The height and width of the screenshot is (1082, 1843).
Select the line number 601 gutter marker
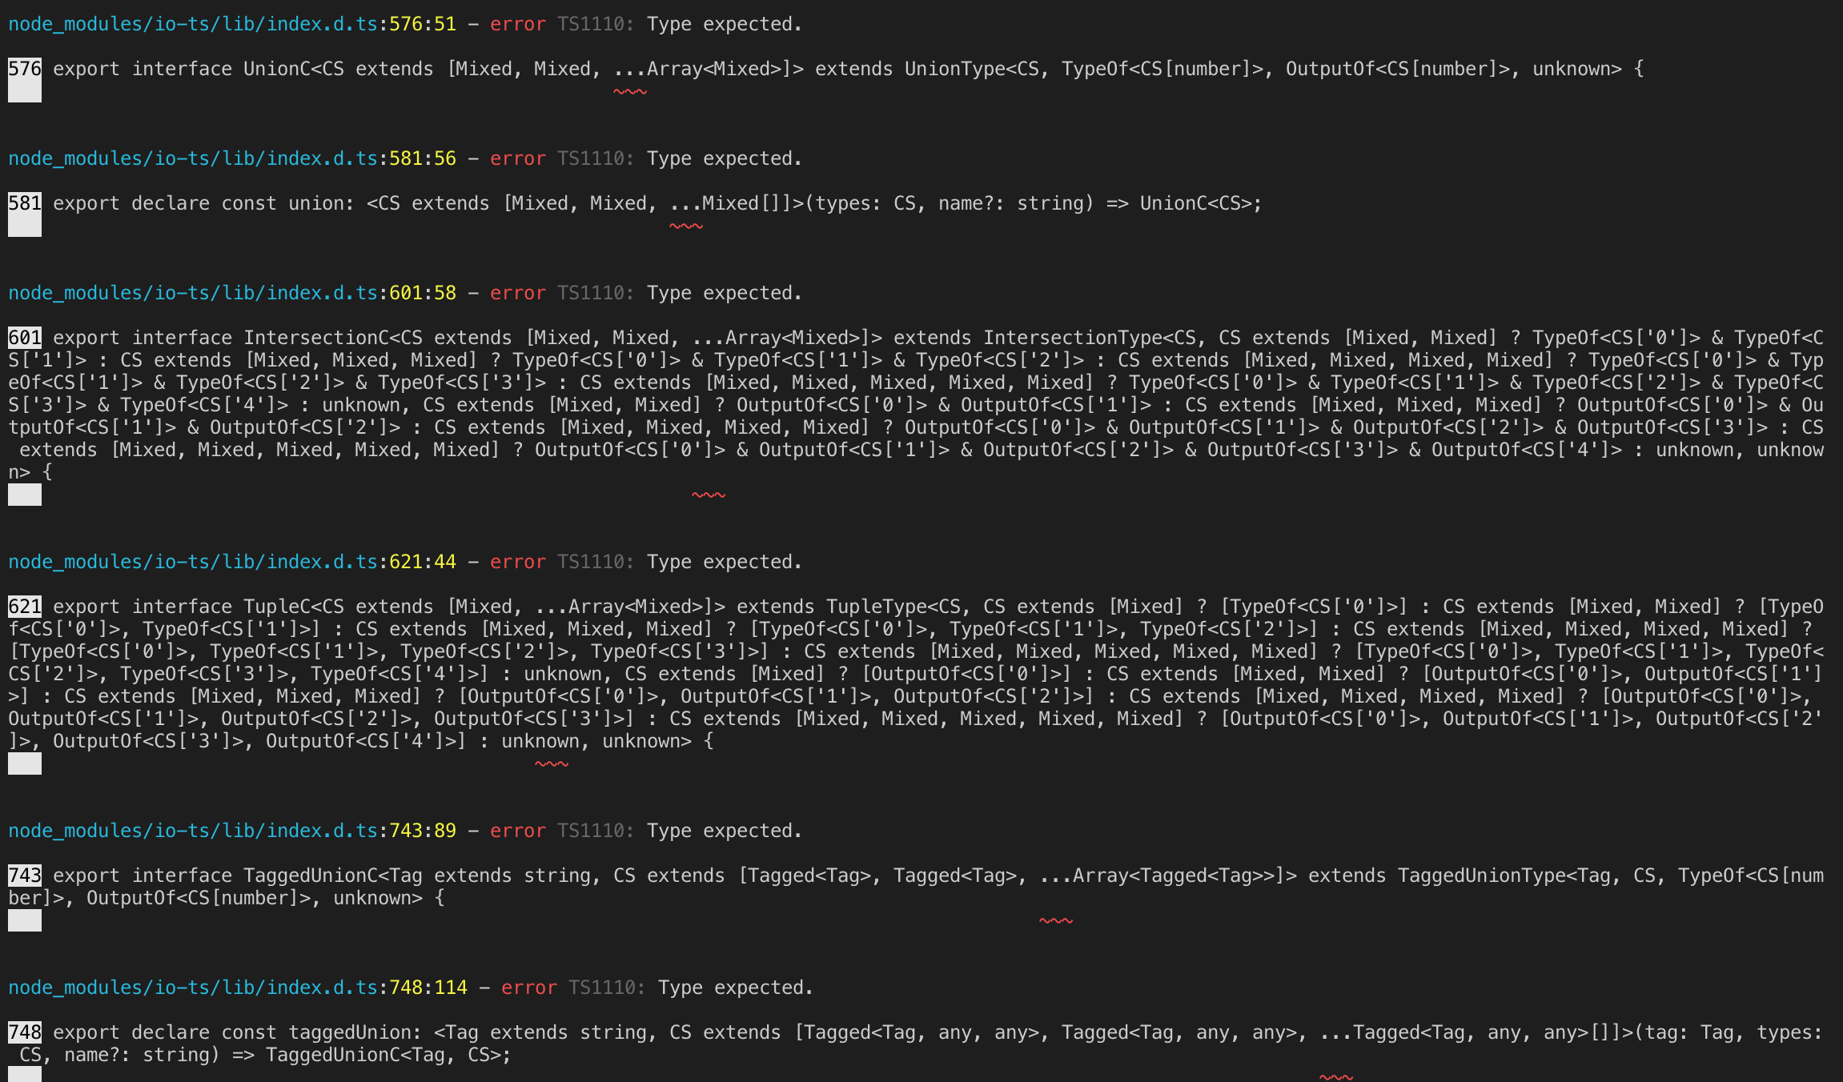tap(23, 337)
